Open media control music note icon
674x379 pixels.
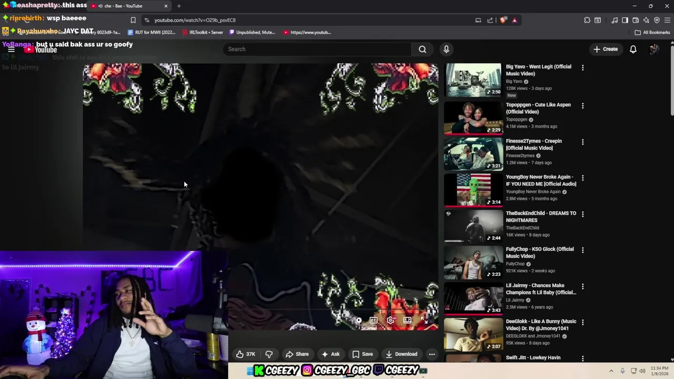point(614,20)
